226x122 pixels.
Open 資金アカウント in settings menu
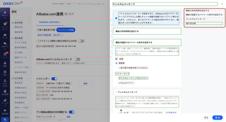(22, 117)
